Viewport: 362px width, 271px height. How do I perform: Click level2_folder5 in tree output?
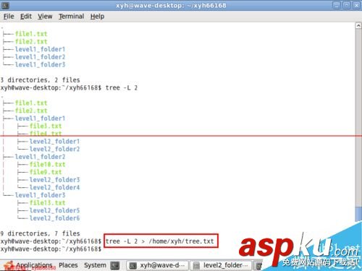54,210
